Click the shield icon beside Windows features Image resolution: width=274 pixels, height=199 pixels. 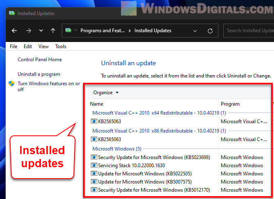click(x=11, y=84)
